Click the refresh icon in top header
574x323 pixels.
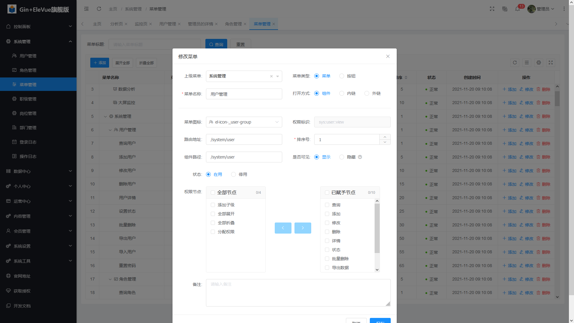click(x=99, y=9)
